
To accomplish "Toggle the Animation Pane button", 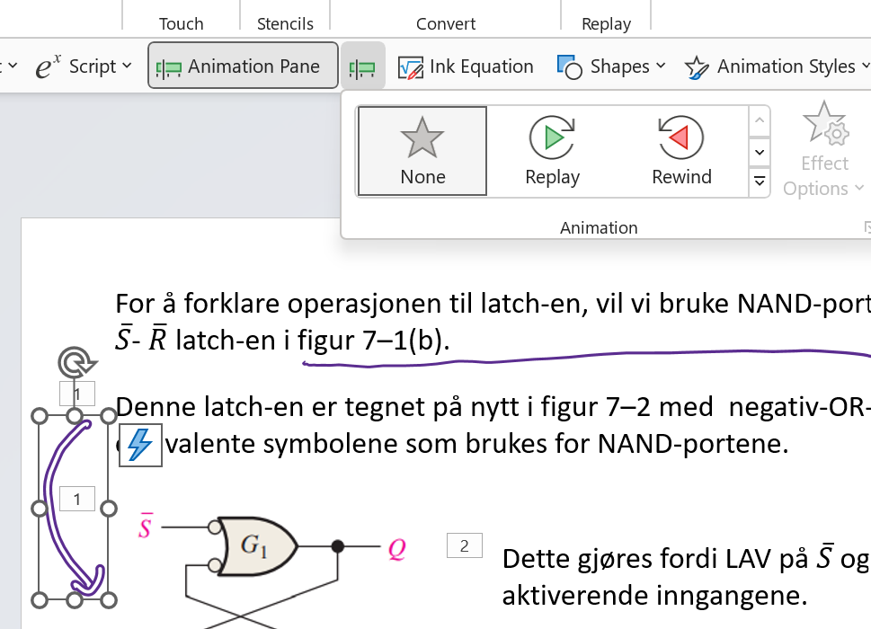I will tap(243, 66).
